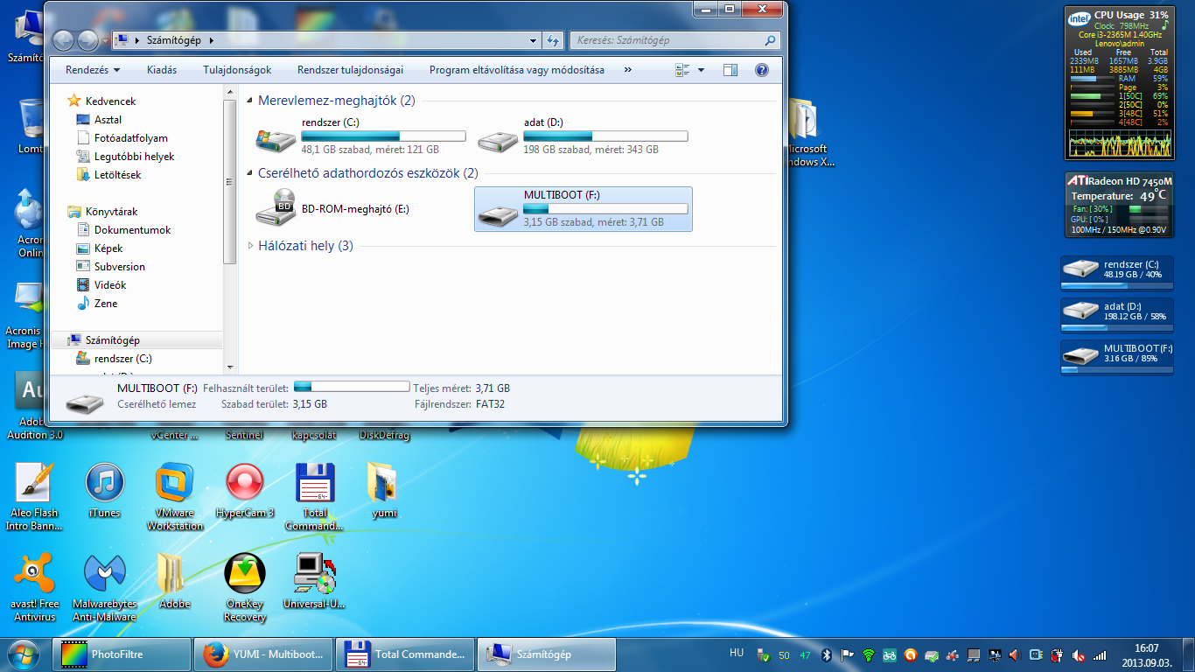
Task: Click the Windows Start orb
Action: click(24, 654)
